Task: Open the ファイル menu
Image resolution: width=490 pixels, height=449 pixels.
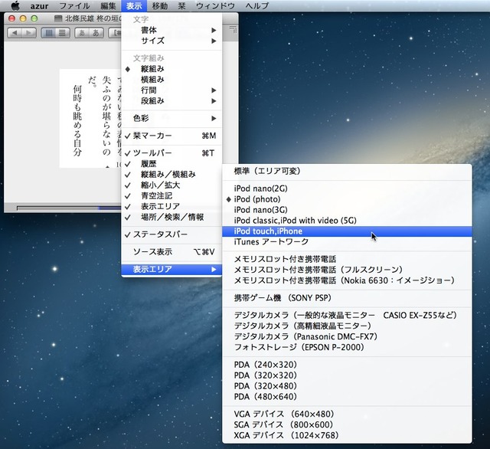Action: click(x=74, y=5)
